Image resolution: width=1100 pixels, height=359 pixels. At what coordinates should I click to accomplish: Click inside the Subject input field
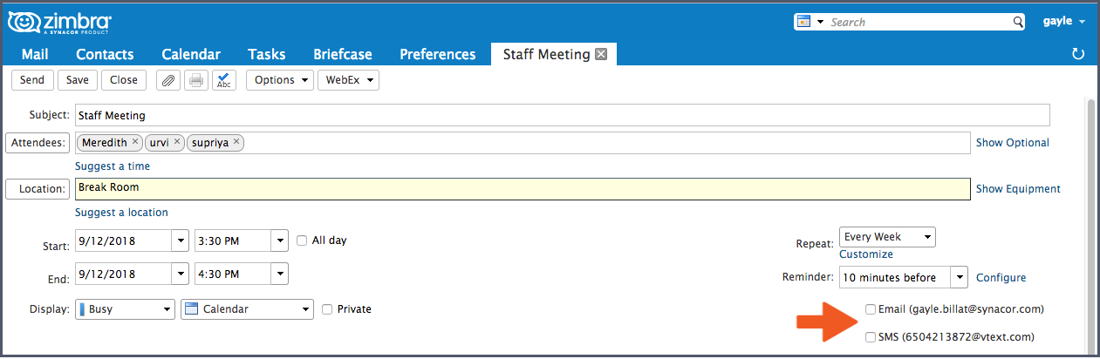pos(562,115)
